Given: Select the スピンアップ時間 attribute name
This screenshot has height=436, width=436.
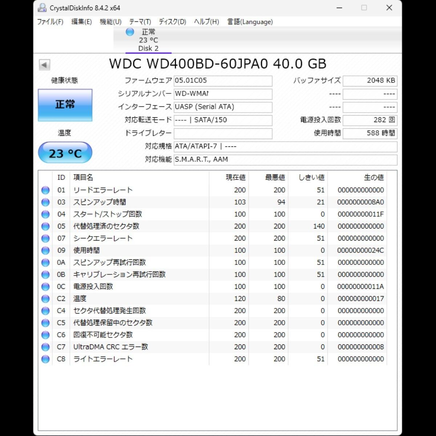Looking at the screenshot, I should coord(100,202).
